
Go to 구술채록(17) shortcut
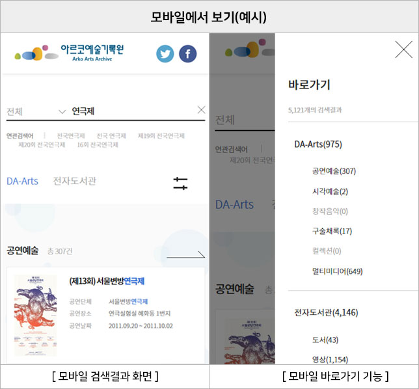332,231
